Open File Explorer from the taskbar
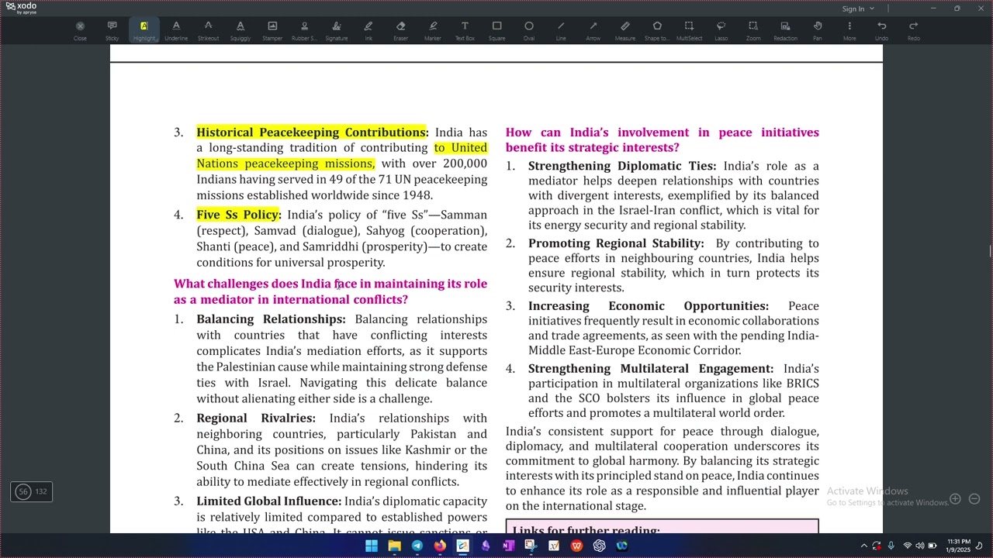993x558 pixels. point(394,546)
